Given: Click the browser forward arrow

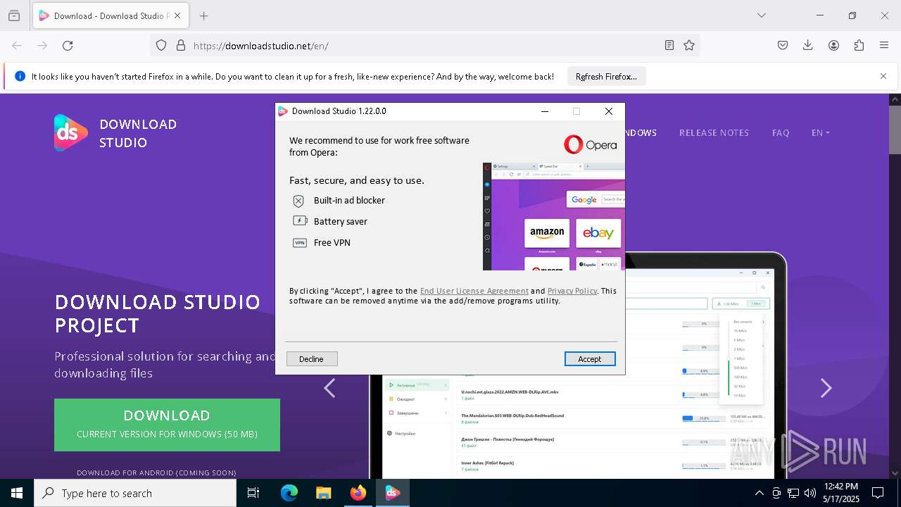Looking at the screenshot, I should tap(42, 45).
